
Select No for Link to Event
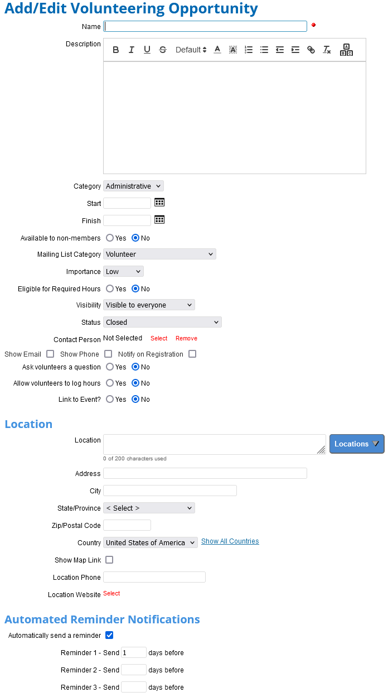(x=135, y=400)
